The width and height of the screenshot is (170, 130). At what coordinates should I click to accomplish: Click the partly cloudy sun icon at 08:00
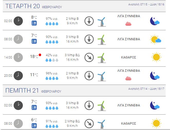(x=155, y=39)
